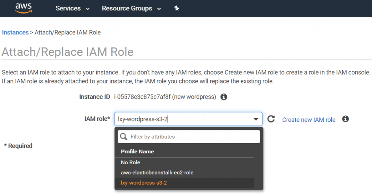Open the Resource Groups menu
This screenshot has width=372, height=194.
(132, 8)
